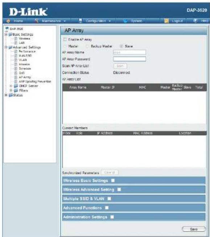
Task: Open the Configuration dropdown arrow
Action: tap(110, 21)
